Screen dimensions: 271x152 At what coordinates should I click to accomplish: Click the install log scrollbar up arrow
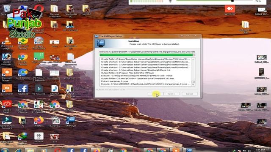click(x=193, y=59)
